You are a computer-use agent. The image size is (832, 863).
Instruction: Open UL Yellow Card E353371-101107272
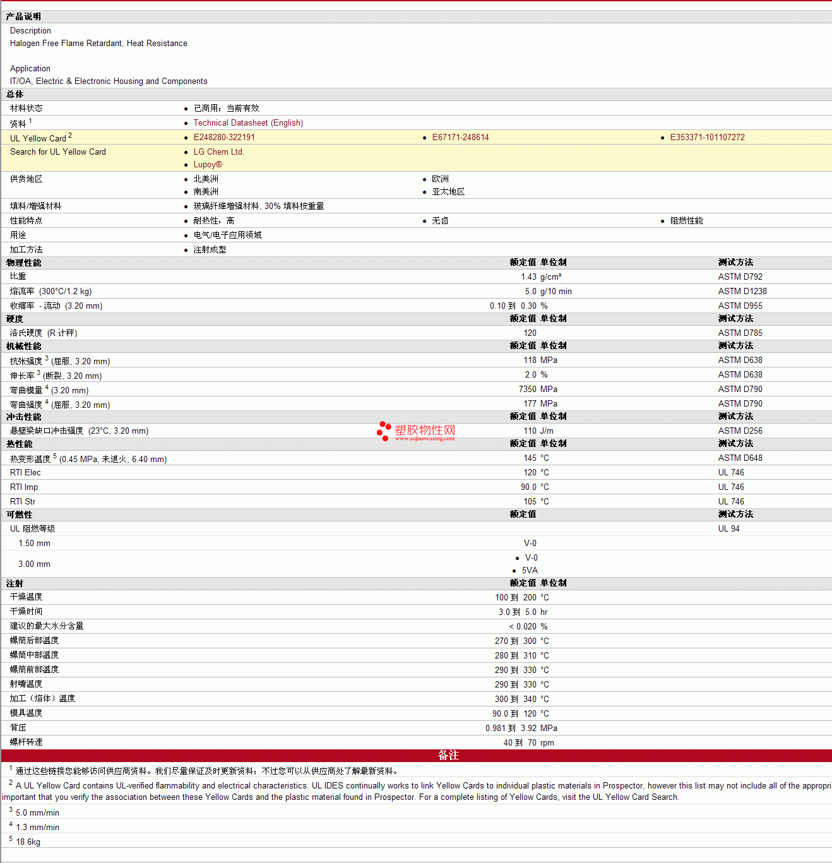(x=707, y=138)
